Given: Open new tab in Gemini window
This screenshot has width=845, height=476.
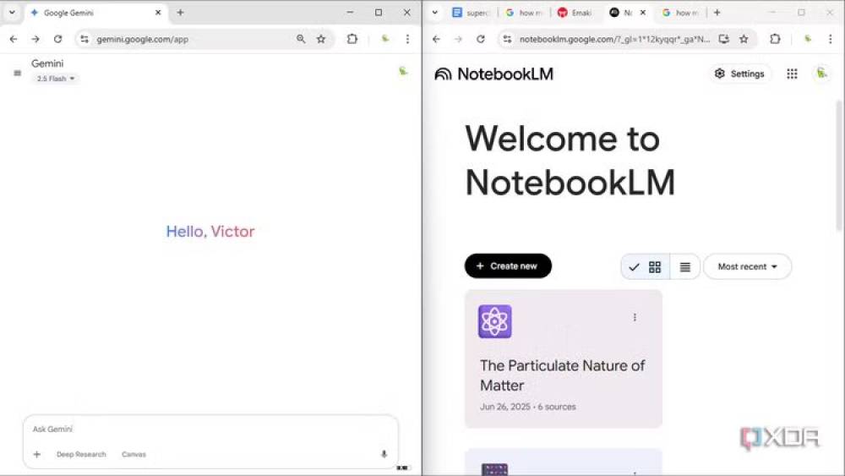Looking at the screenshot, I should tap(181, 13).
